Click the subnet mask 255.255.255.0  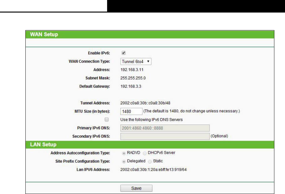(x=133, y=78)
